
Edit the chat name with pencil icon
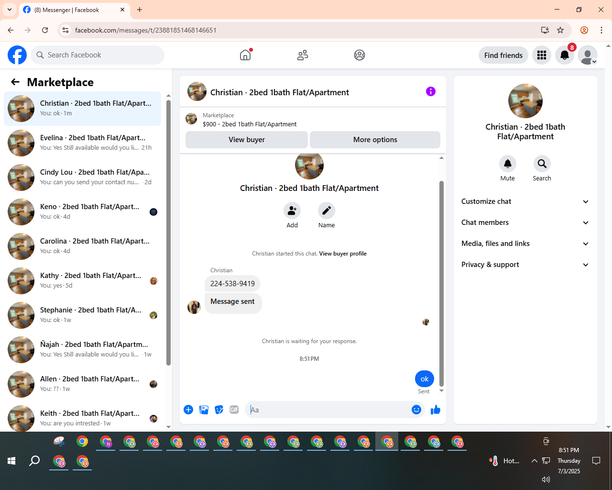point(327,211)
